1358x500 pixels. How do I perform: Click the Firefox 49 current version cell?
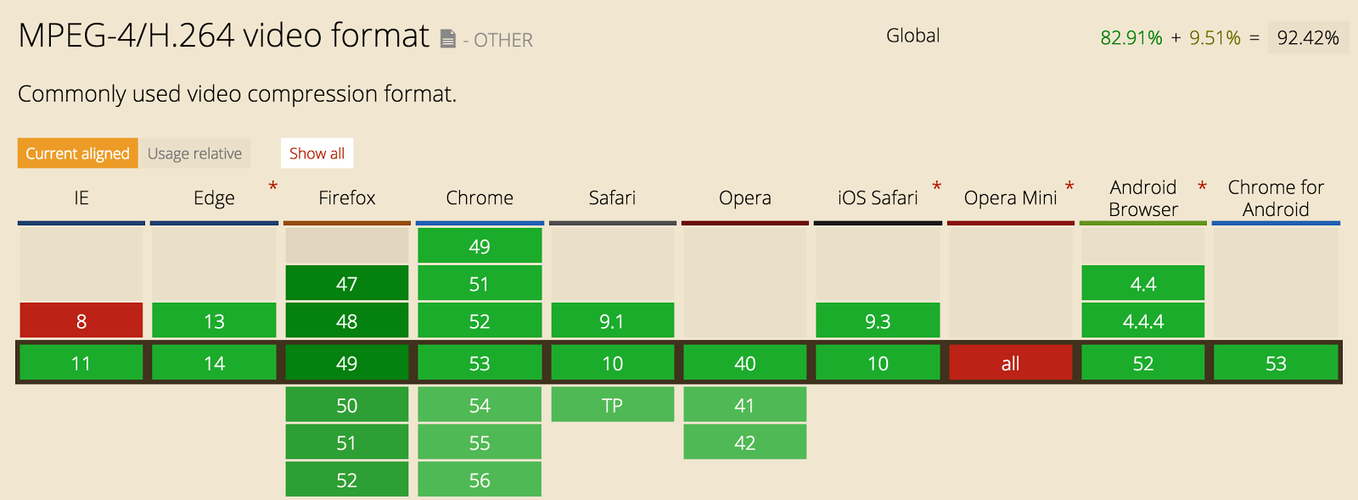[x=347, y=364]
